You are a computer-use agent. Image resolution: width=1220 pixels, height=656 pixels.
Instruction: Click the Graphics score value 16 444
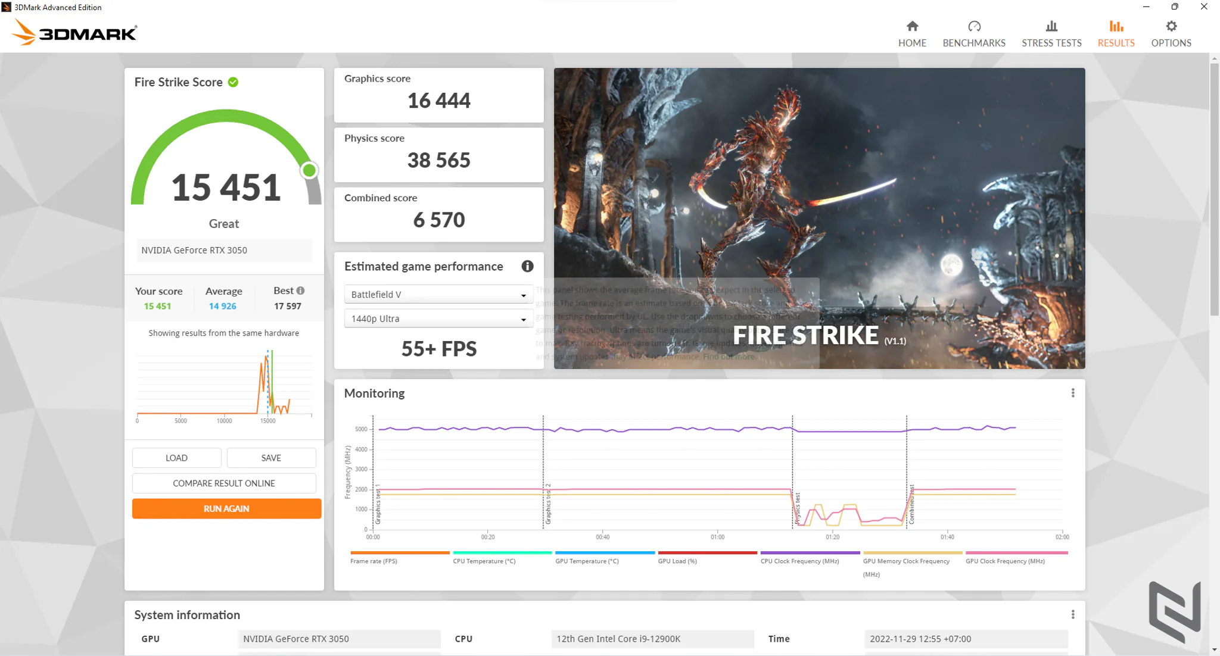(x=438, y=101)
